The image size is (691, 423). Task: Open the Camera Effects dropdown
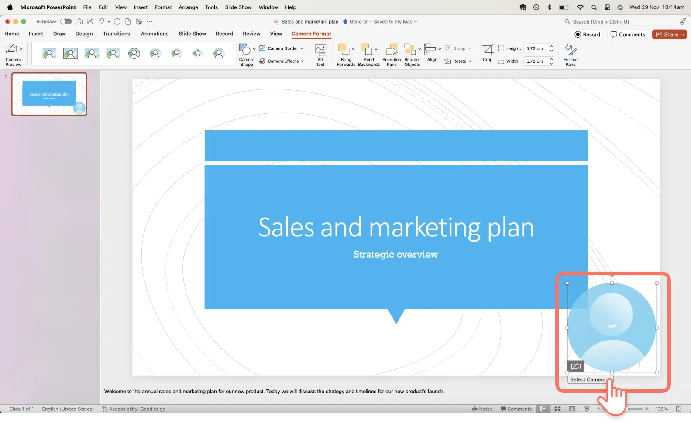pos(282,61)
